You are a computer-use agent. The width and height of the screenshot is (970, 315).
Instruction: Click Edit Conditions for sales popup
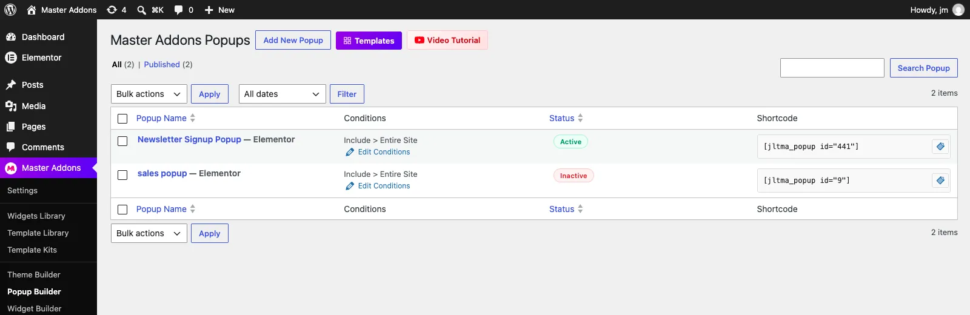384,186
